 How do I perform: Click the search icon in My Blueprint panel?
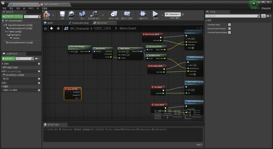[32, 58]
